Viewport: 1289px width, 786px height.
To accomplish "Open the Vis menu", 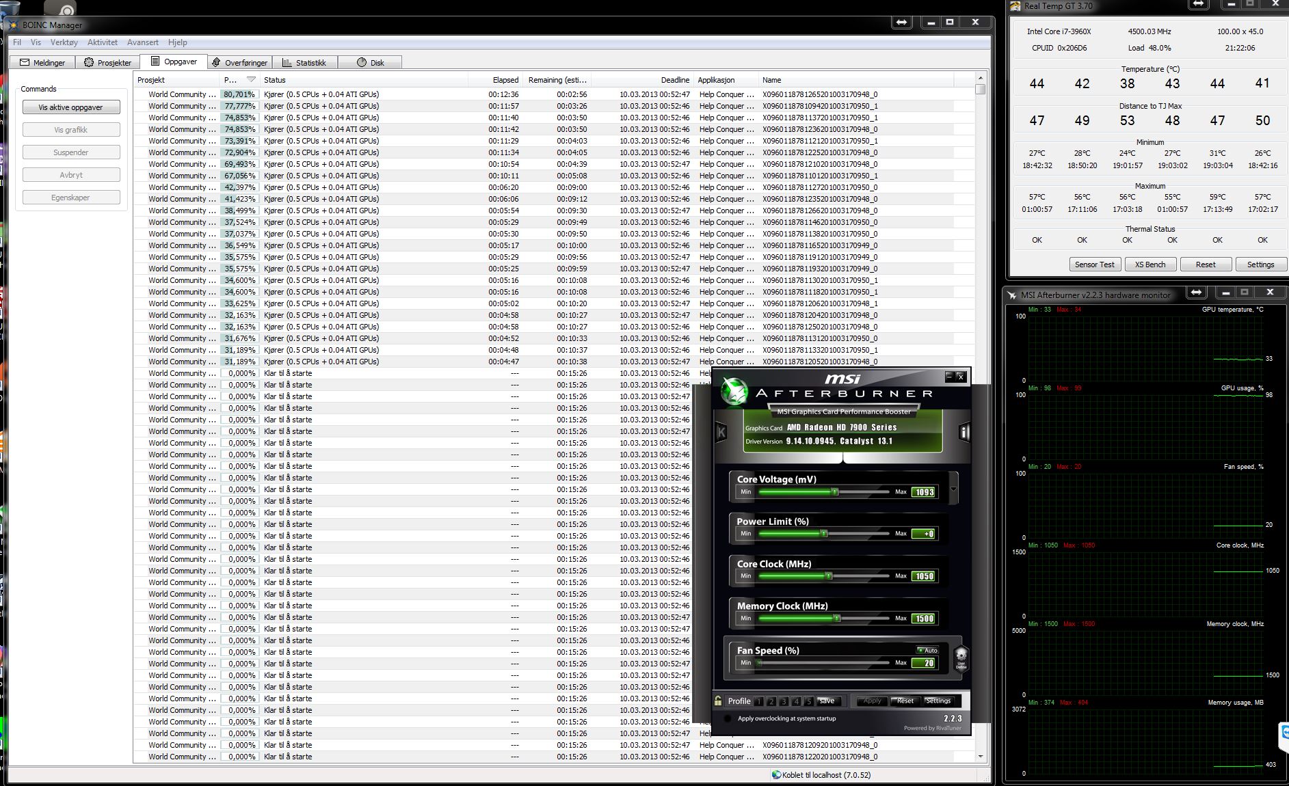I will (x=36, y=42).
